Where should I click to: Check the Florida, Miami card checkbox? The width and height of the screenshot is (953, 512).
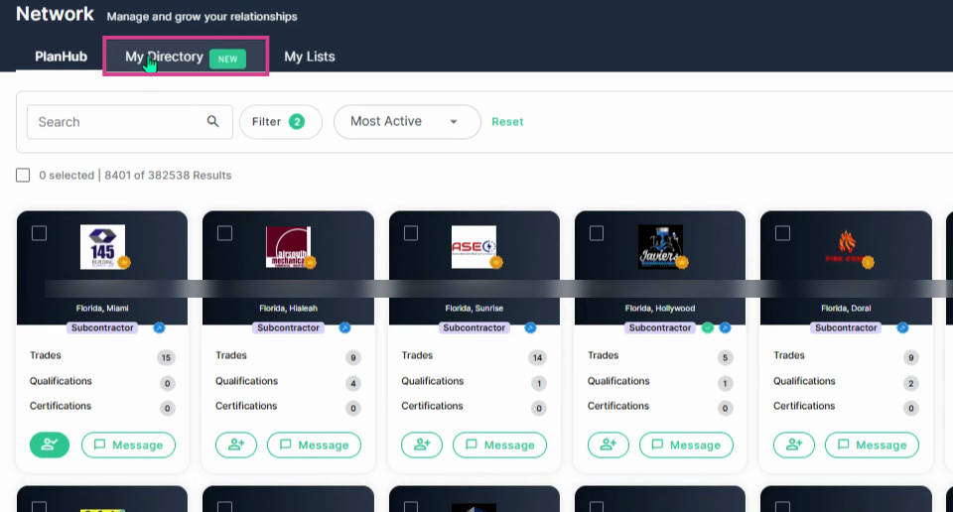[39, 233]
